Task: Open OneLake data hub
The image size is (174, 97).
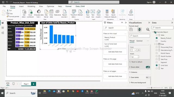Action: tap(39, 14)
